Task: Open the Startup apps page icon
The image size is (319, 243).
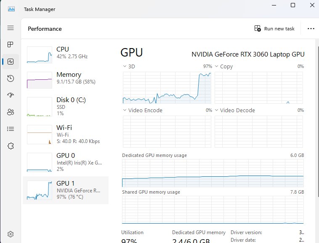Action: [x=11, y=95]
